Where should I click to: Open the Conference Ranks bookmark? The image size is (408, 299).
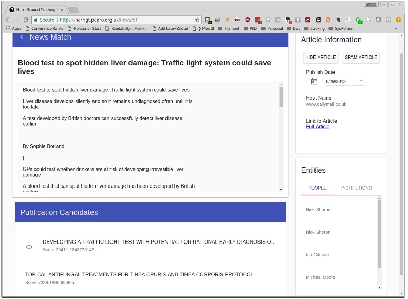pos(45,28)
